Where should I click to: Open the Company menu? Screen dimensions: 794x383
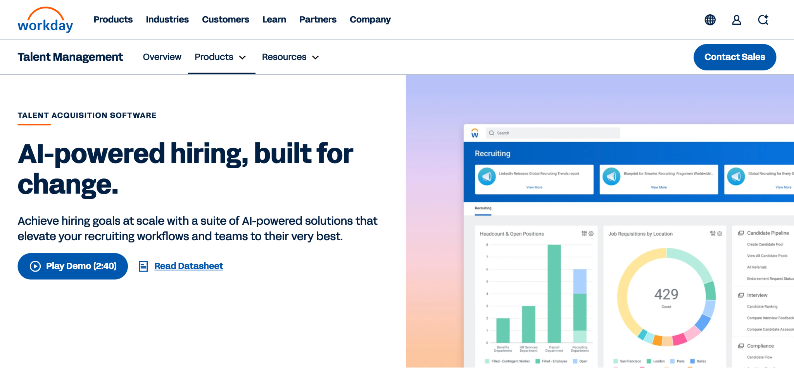coord(370,20)
